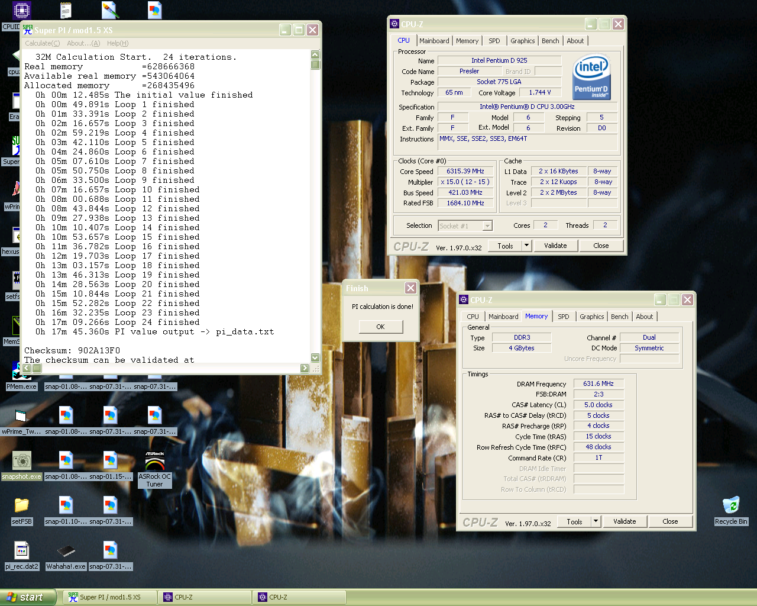Switch to SPD tab in CPU-Z timings window

click(564, 317)
